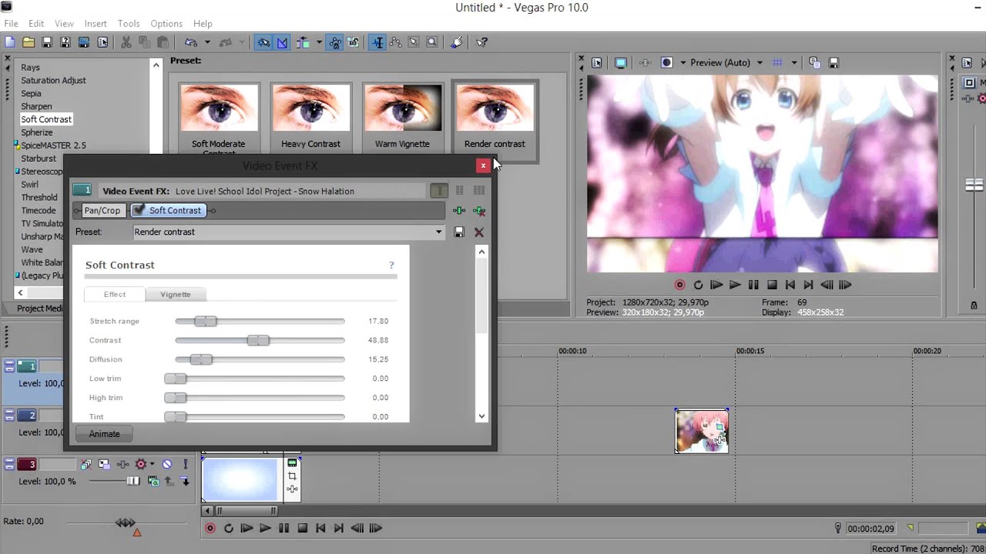The height and width of the screenshot is (554, 986).
Task: Open the Options menu
Action: 166,24
